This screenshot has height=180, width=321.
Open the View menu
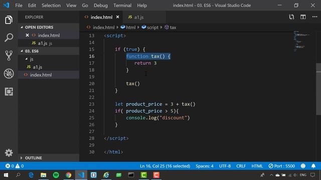71,5
